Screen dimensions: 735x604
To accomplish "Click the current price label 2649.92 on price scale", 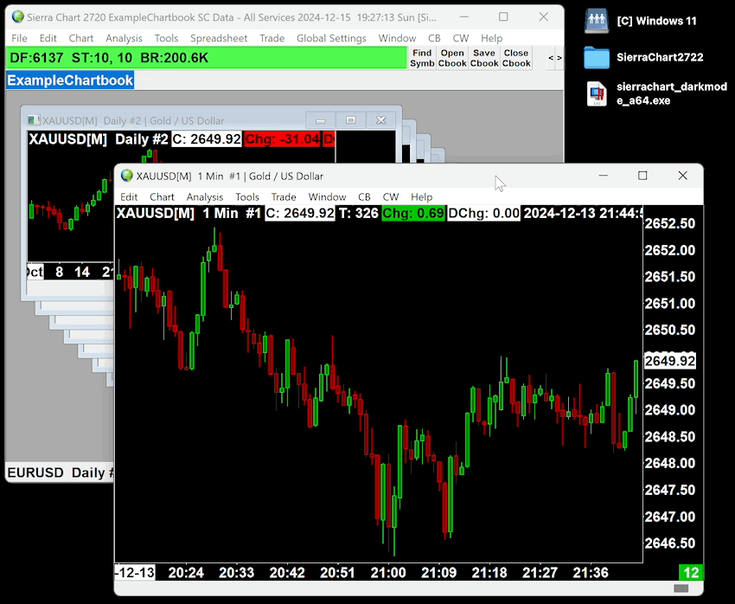I will 670,361.
